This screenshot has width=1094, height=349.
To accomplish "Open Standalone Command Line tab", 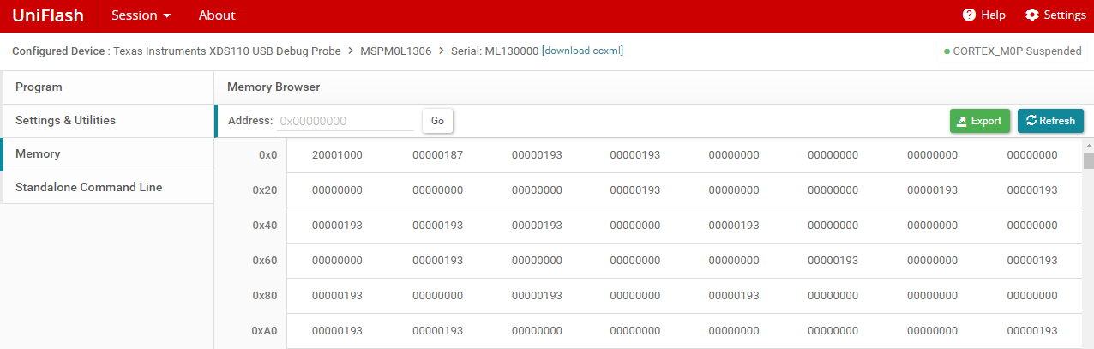I will click(x=108, y=188).
